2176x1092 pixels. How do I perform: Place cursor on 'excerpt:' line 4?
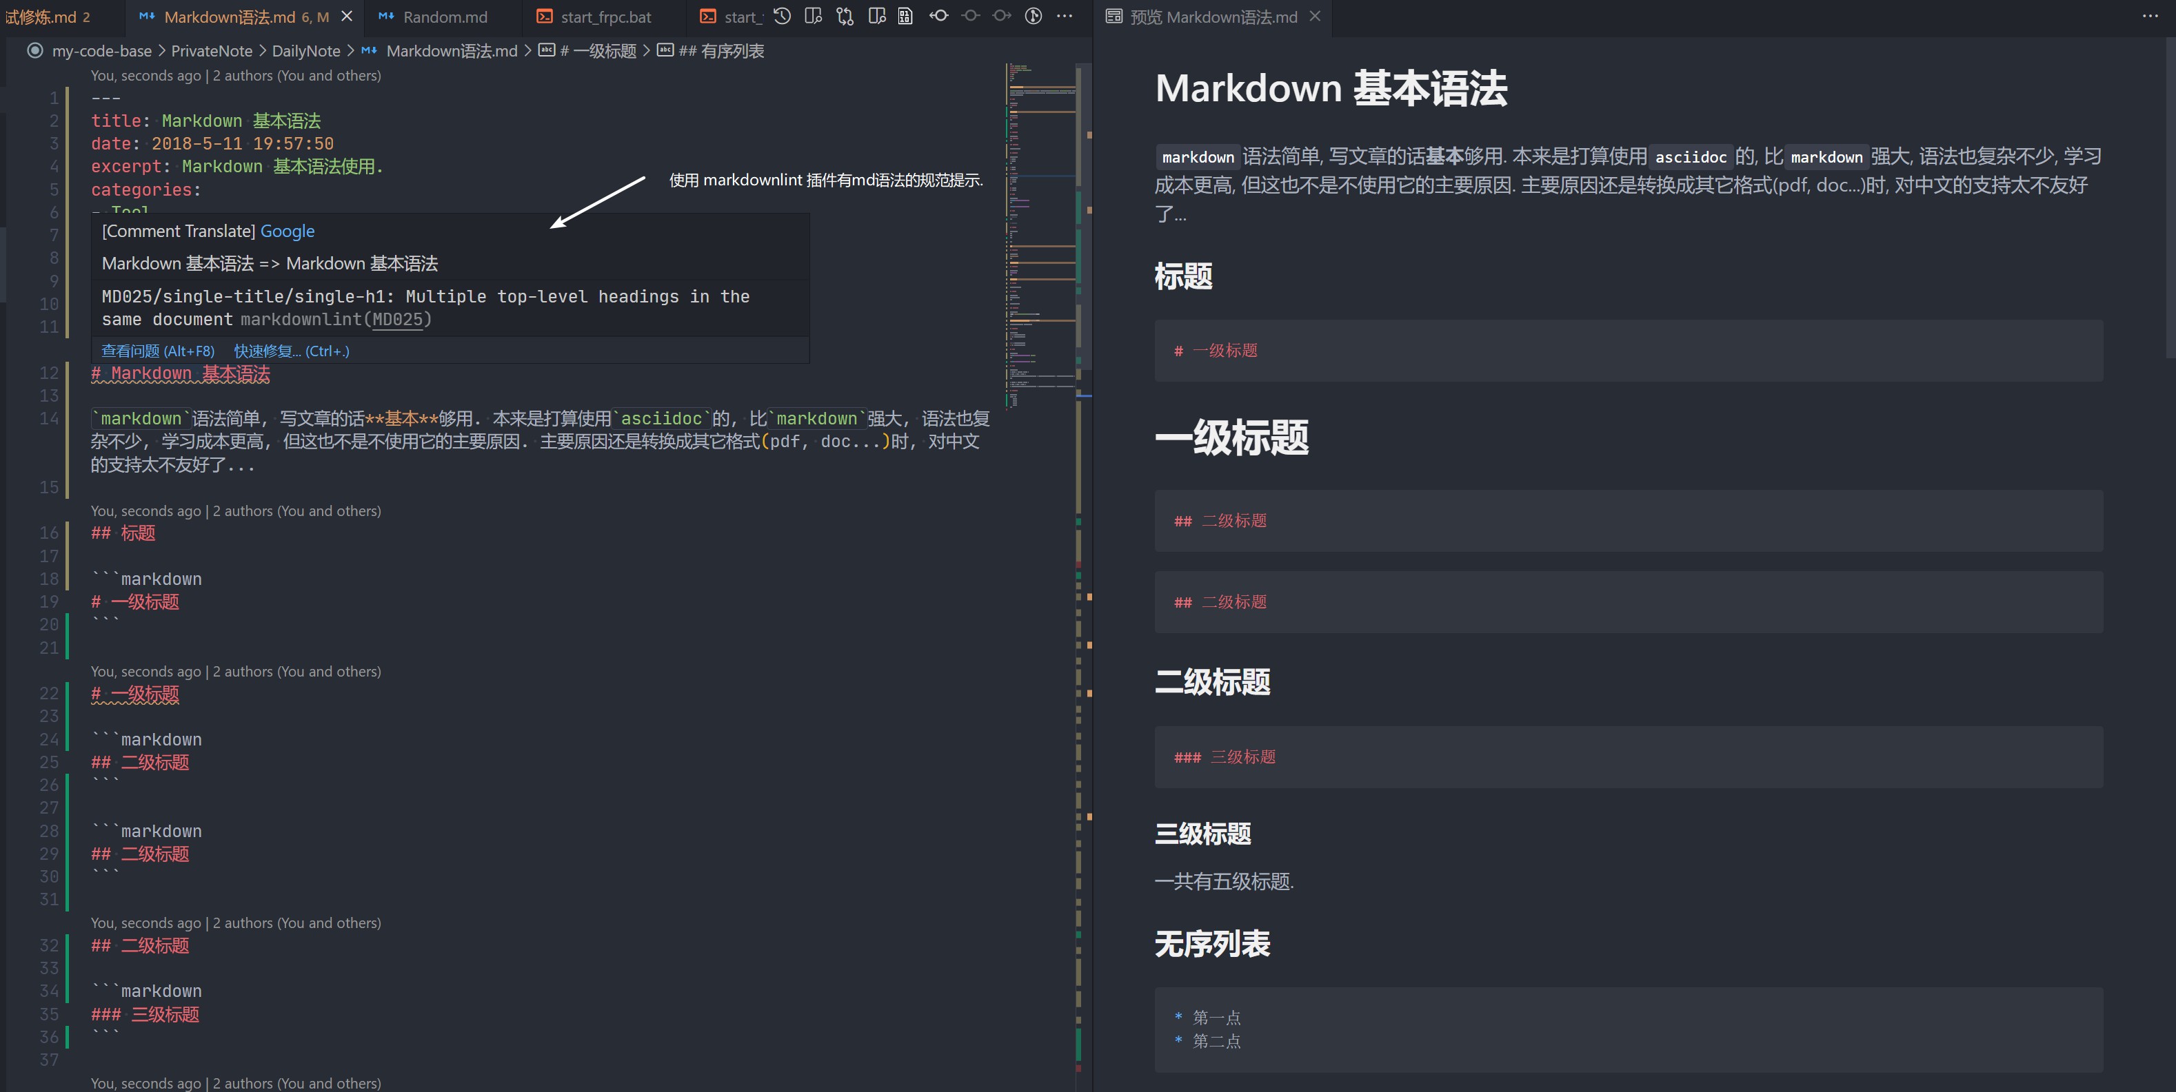click(x=236, y=167)
